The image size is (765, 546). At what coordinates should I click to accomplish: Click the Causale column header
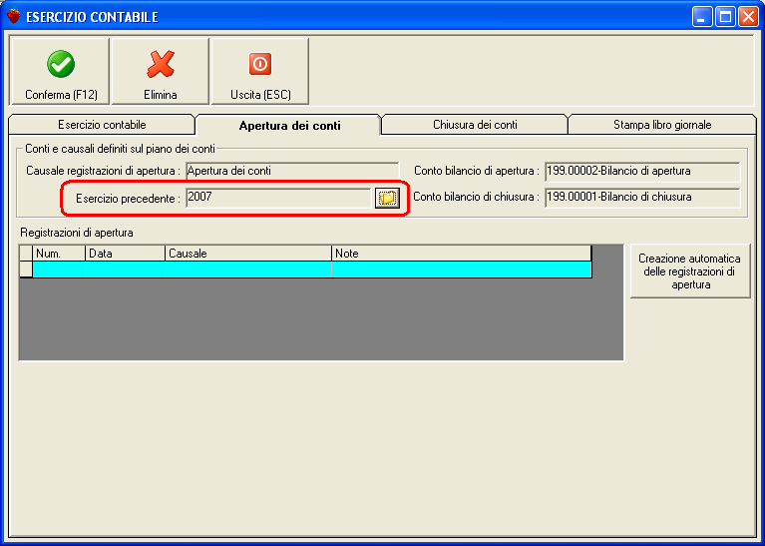click(248, 254)
